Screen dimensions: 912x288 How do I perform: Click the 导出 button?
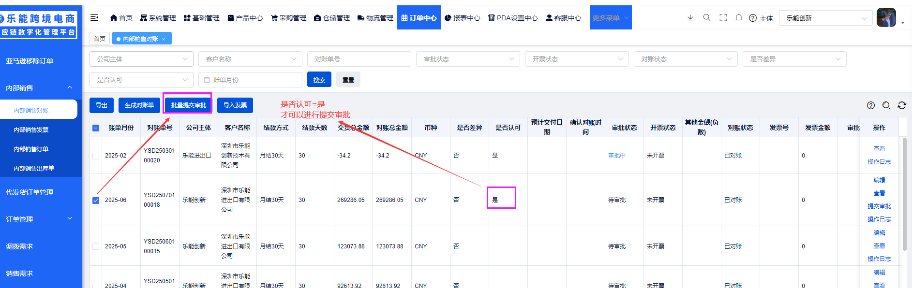coord(102,105)
